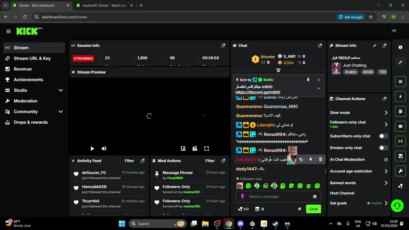Select Stream in the sidebar
The width and height of the screenshot is (409, 230).
(x=34, y=48)
